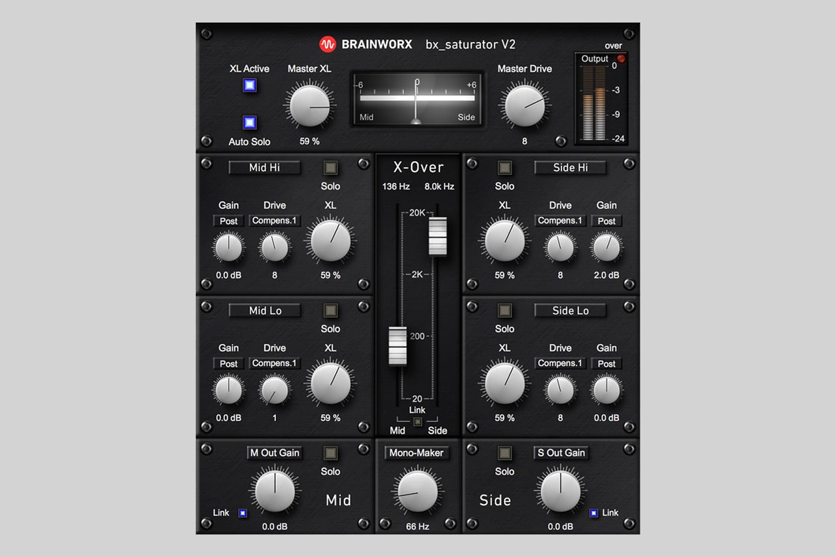This screenshot has height=557, width=836.
Task: Click the X-Over section title
Action: pos(418,168)
